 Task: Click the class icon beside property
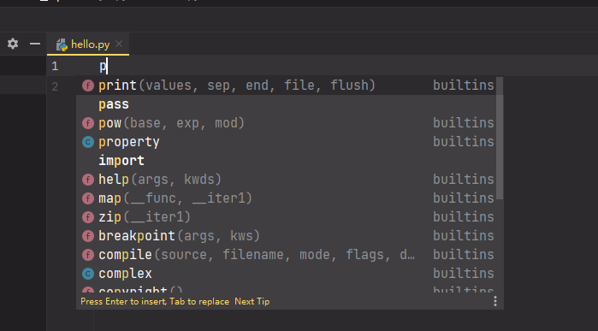tap(88, 142)
